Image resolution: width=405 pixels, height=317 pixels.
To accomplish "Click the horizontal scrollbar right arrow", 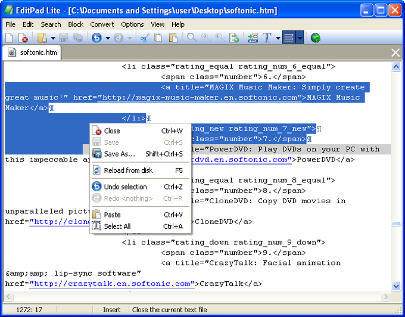I will point(386,296).
